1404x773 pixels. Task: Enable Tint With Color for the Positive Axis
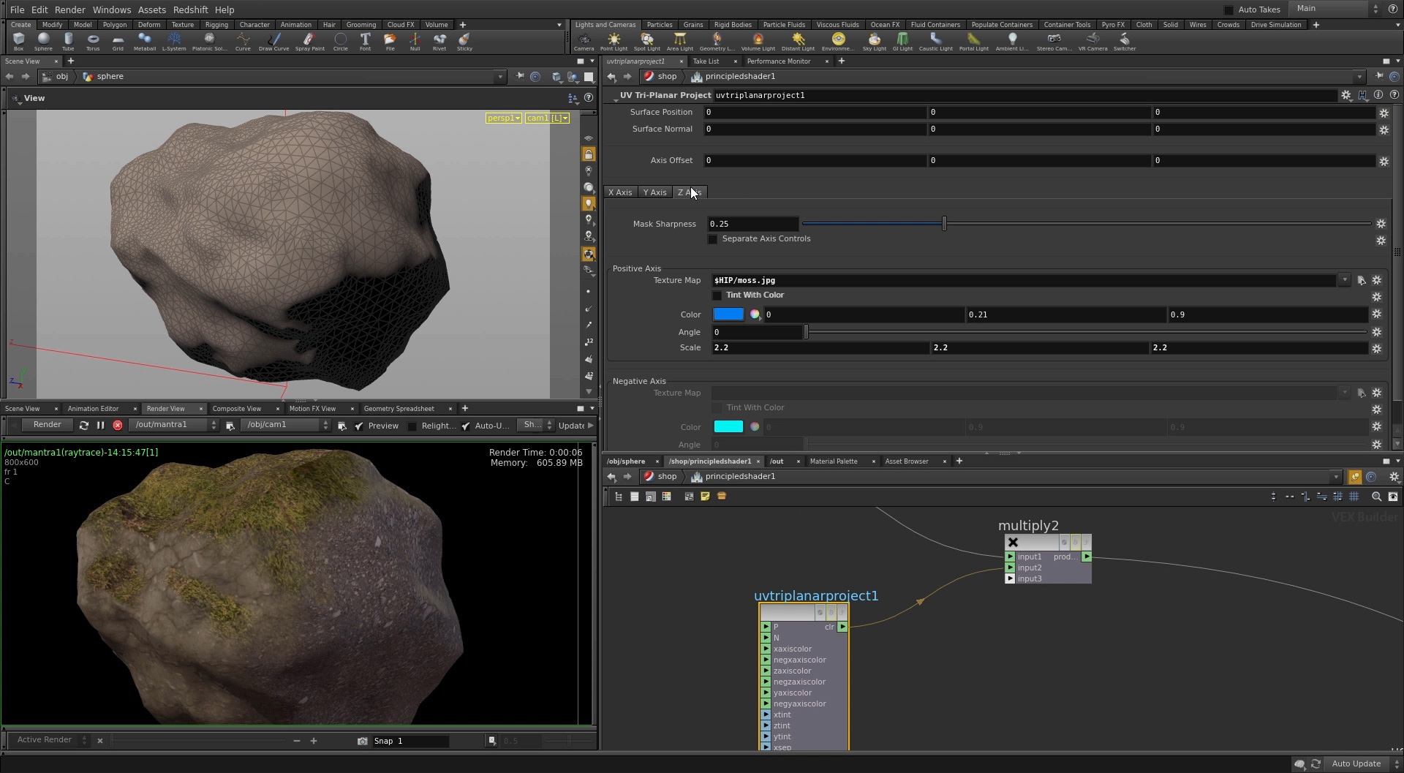pos(717,295)
